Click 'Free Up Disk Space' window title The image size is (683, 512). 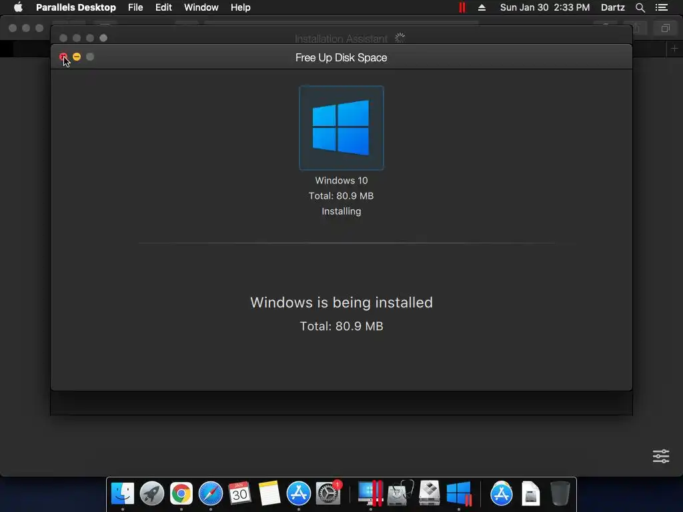point(341,57)
